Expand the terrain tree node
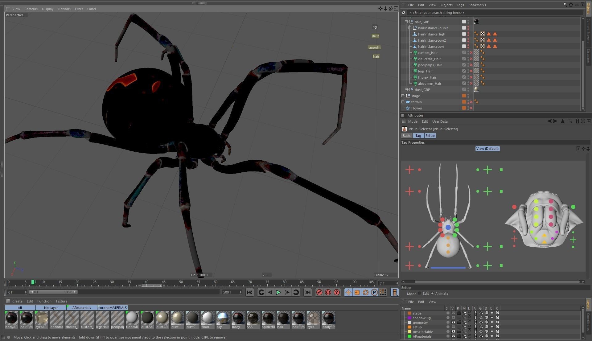Viewport: 592px width, 341px height. point(403,102)
